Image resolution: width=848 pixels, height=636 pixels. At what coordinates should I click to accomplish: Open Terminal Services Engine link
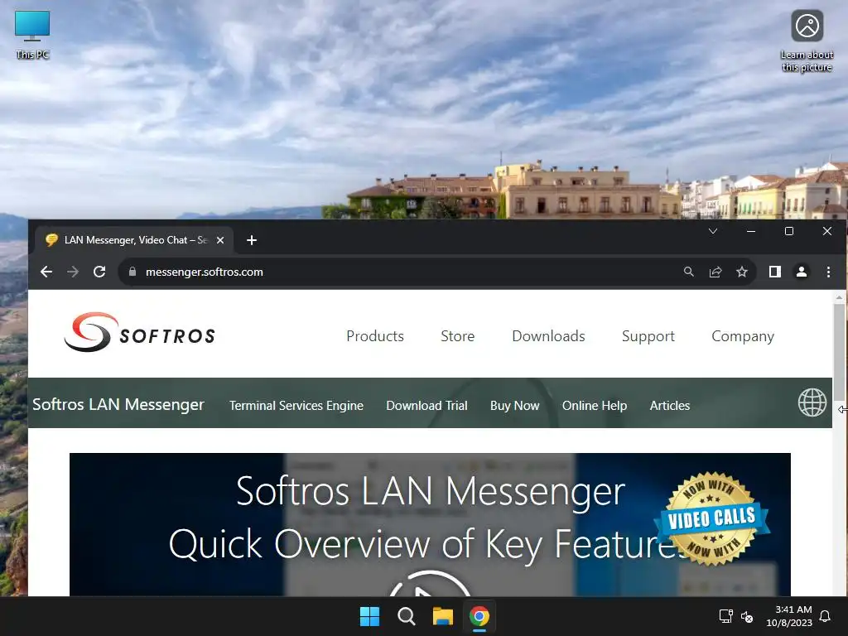tap(296, 405)
